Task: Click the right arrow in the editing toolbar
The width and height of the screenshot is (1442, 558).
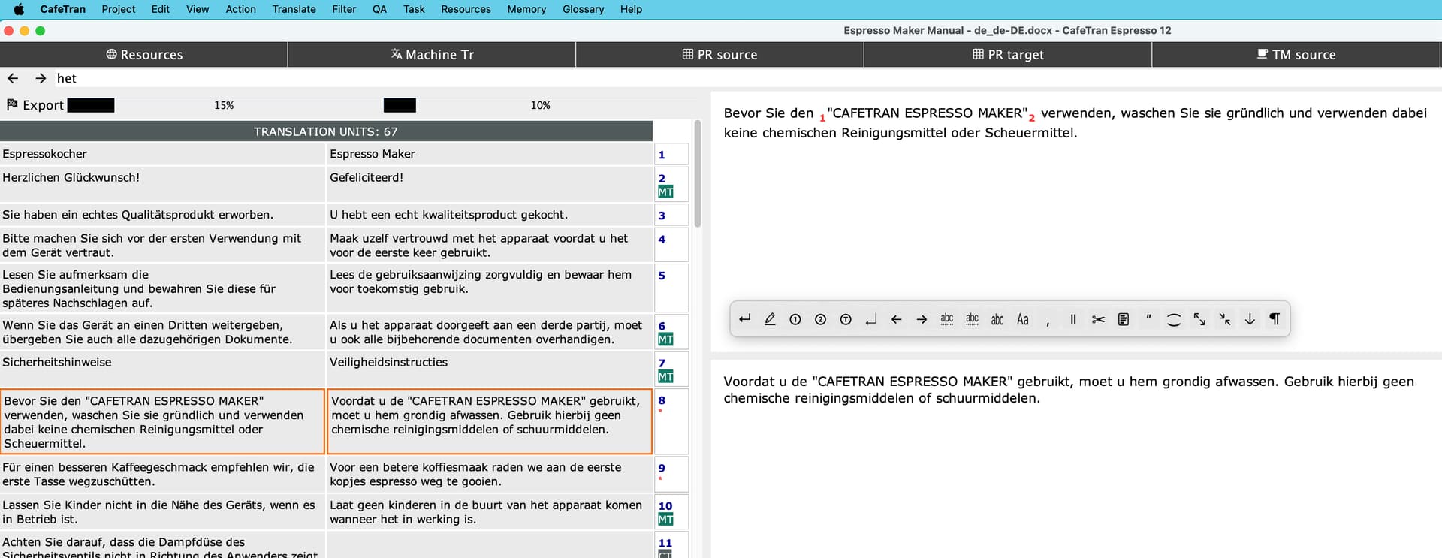Action: coord(922,319)
